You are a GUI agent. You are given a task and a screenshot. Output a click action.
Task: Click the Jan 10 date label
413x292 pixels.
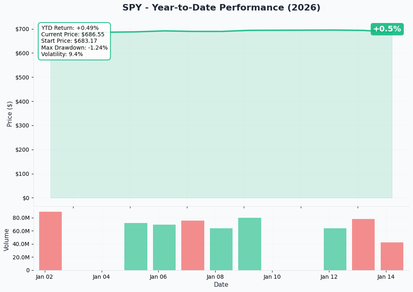272,277
